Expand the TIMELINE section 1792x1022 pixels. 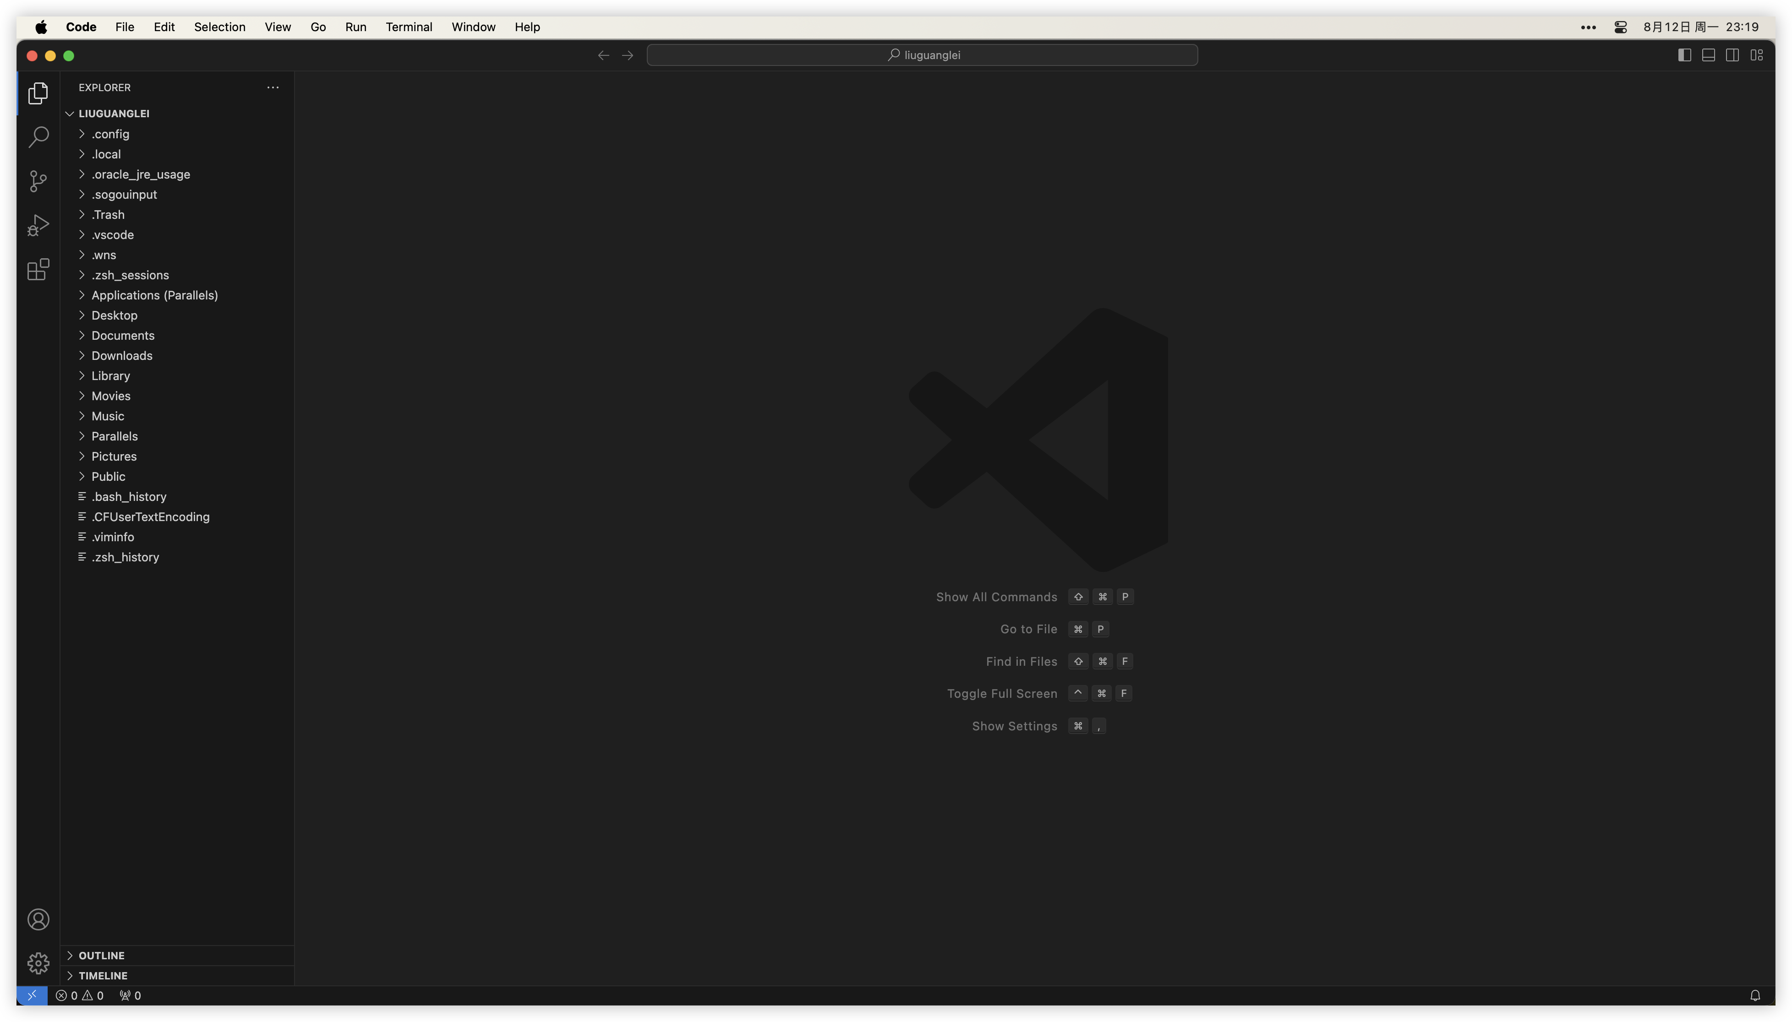(x=103, y=976)
